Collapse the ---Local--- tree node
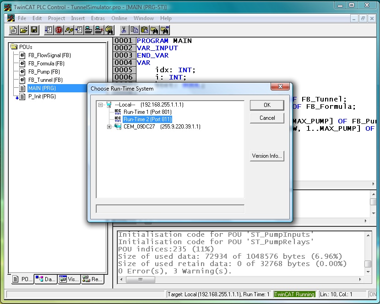Screen dimensions: 380x304 [x=101, y=105]
